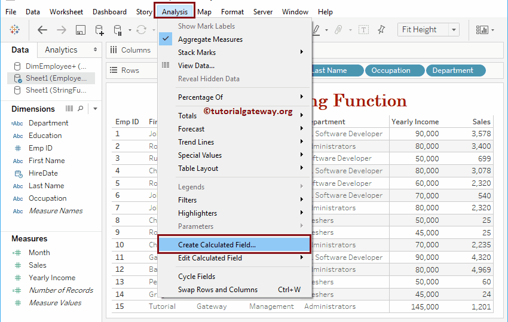Screen dimensions: 508x322
Task: Click the Department Abc calculated type icon
Action: (x=17, y=124)
